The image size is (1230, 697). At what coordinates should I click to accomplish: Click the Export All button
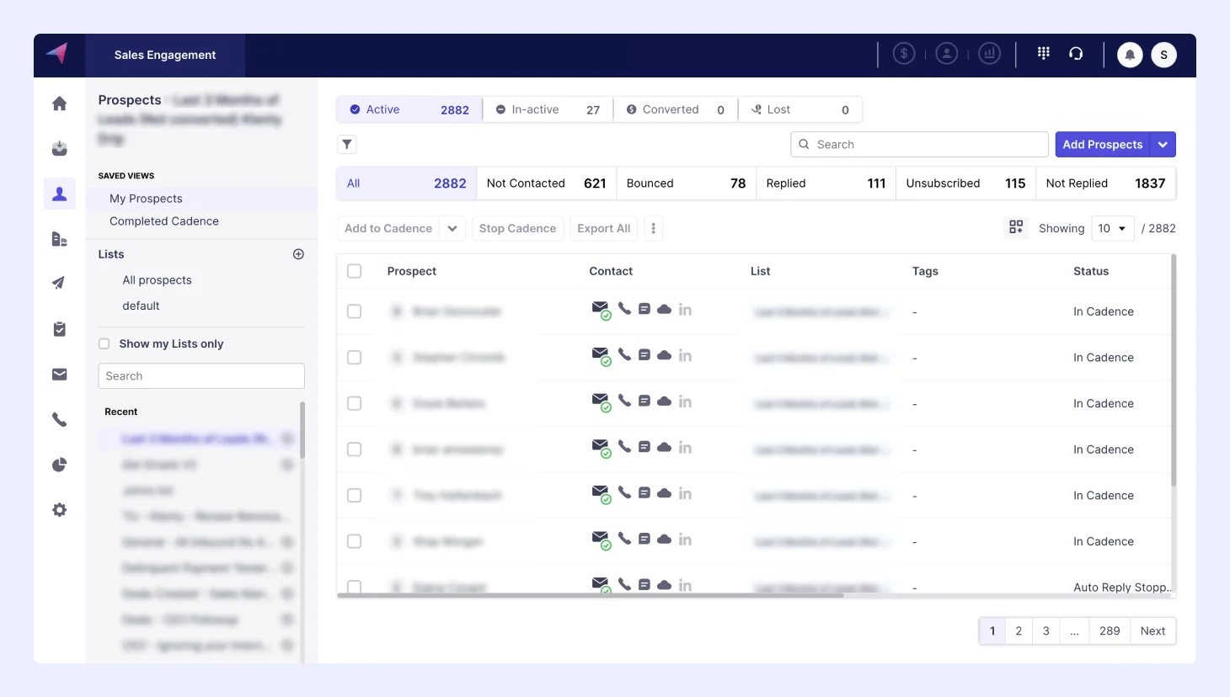pyautogui.click(x=603, y=228)
